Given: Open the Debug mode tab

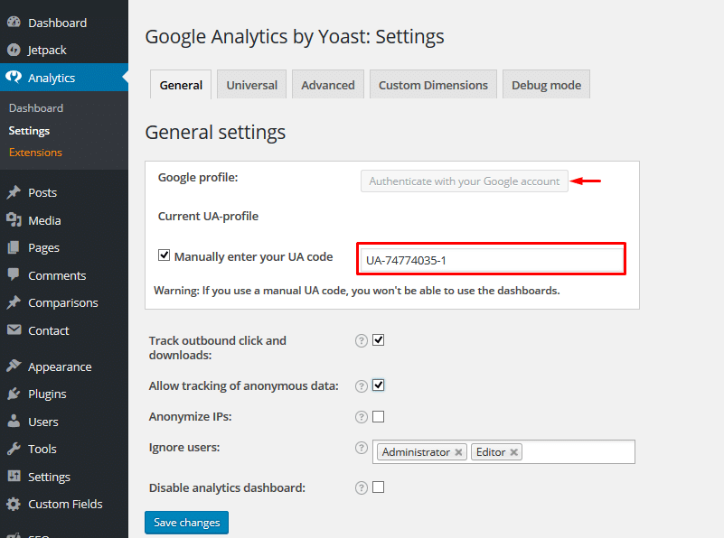Looking at the screenshot, I should point(546,85).
